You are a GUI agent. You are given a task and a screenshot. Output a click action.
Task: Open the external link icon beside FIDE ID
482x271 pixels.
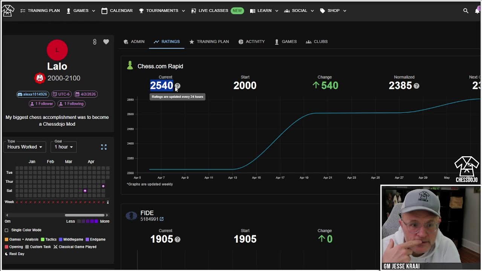162,219
